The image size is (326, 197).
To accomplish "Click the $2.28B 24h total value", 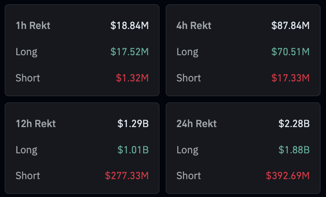I will [x=294, y=124].
